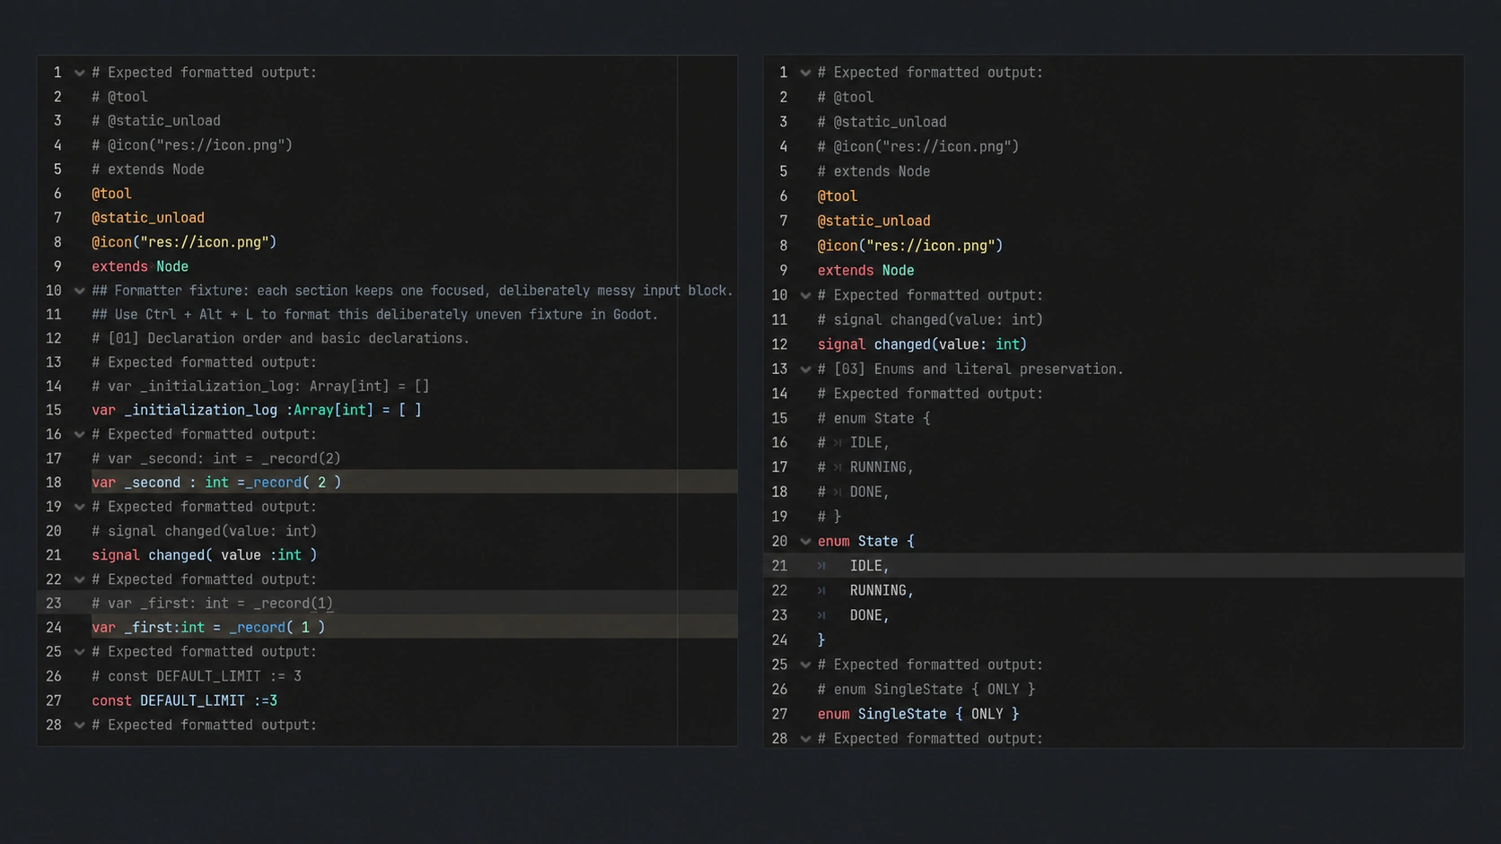This screenshot has height=844, width=1501.
Task: Collapse fold chevron on line 13, right pane
Action: click(x=805, y=369)
